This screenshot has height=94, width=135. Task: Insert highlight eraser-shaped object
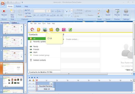point(99,13)
